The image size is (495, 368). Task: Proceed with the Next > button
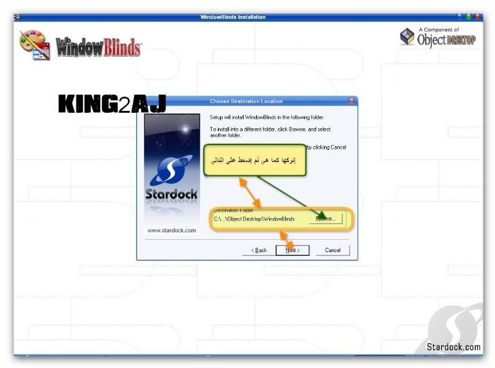tap(292, 250)
